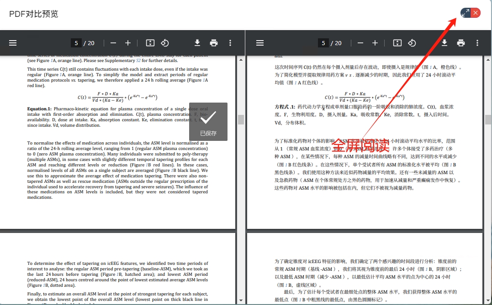
Task: Toggle the right PDF sidebar menu
Action: (260, 43)
